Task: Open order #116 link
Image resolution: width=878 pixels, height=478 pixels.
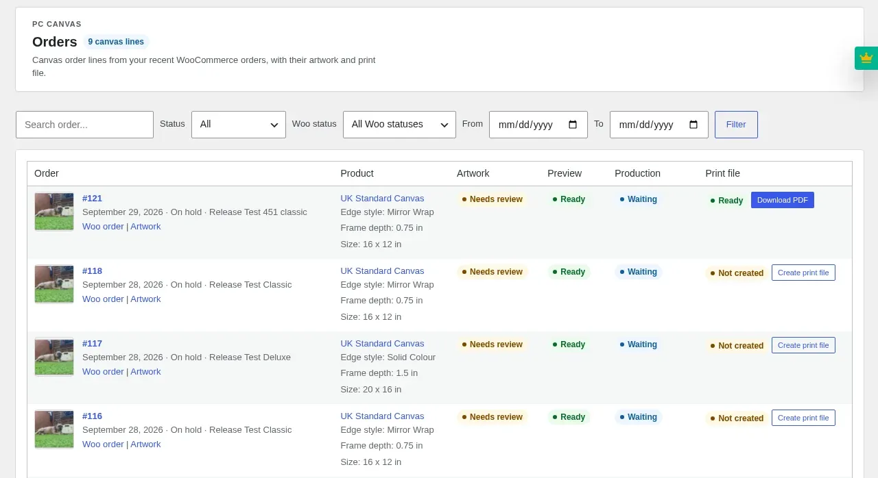Action: pos(92,416)
